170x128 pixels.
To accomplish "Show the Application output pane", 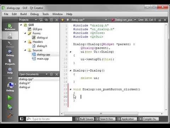I will [127, 119].
